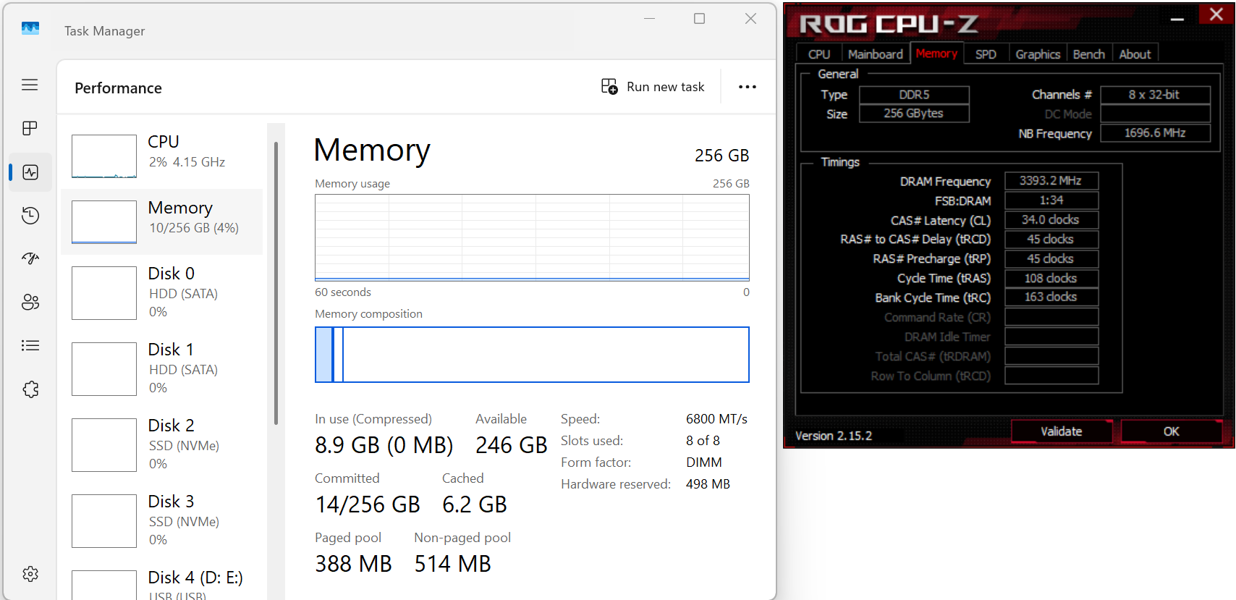Open the Bench tab in CPU-Z

pyautogui.click(x=1088, y=54)
